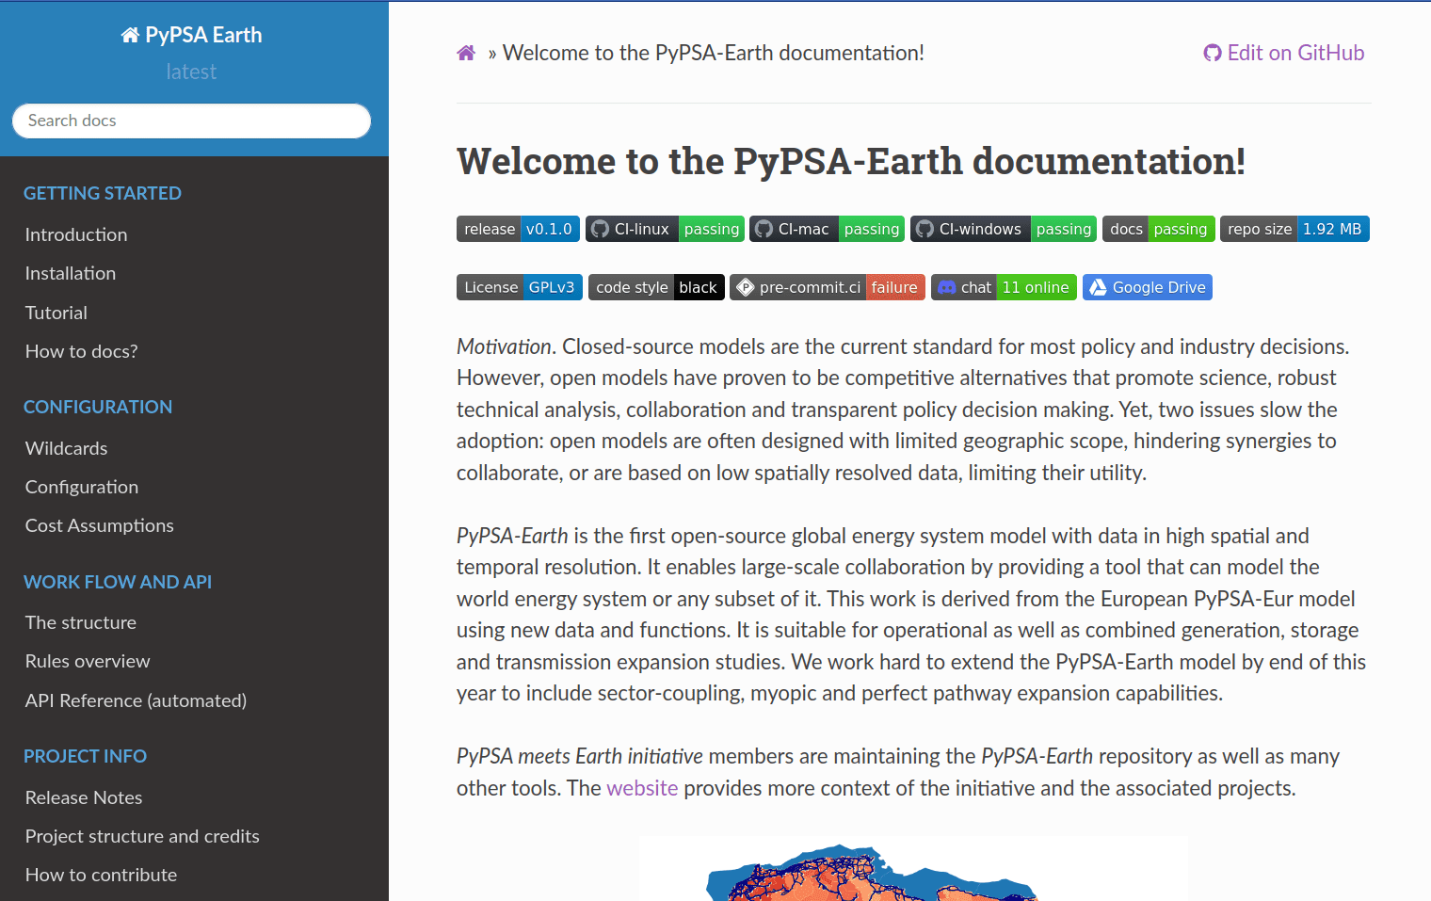The image size is (1431, 901).
Task: Open Project structure and credits
Action: tap(142, 836)
